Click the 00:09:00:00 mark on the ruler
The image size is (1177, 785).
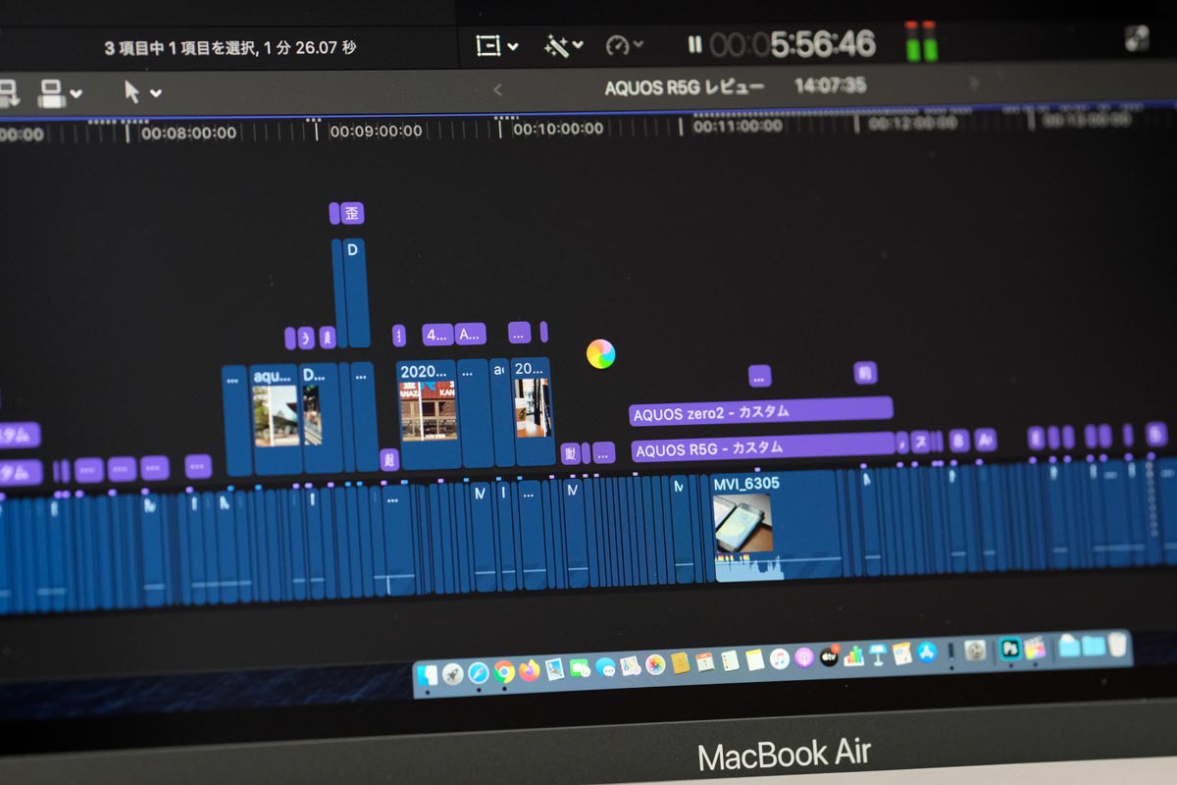point(376,131)
